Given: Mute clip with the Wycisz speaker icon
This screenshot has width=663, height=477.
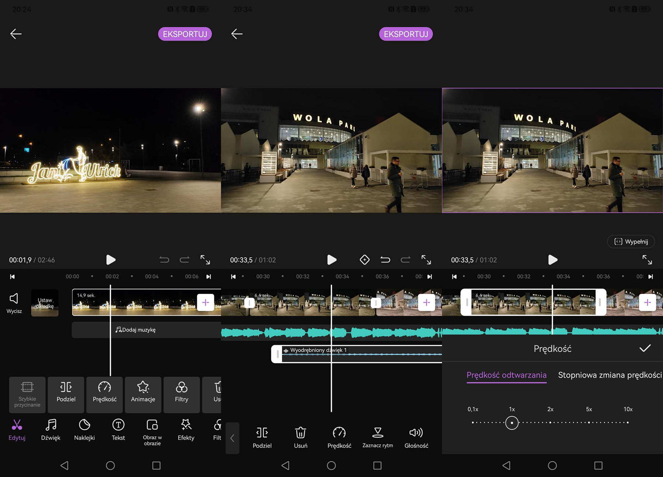Looking at the screenshot, I should (14, 303).
